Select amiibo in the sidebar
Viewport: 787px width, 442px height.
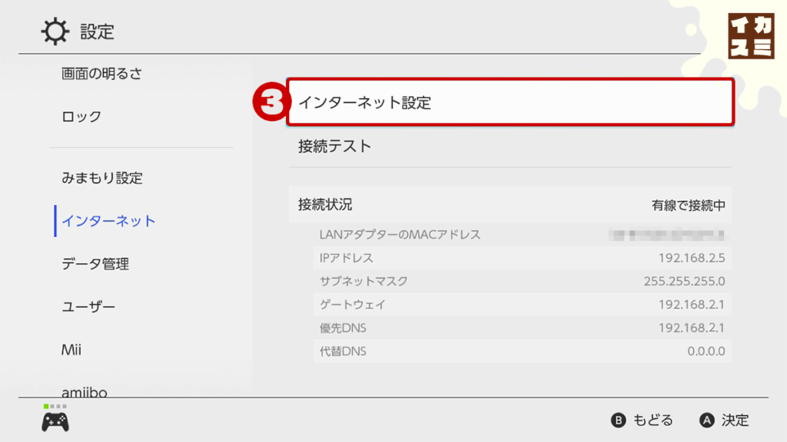[x=85, y=392]
